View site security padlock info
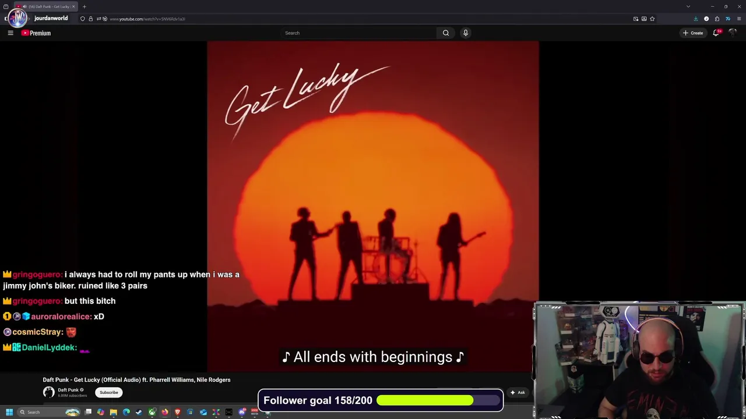 (90, 19)
